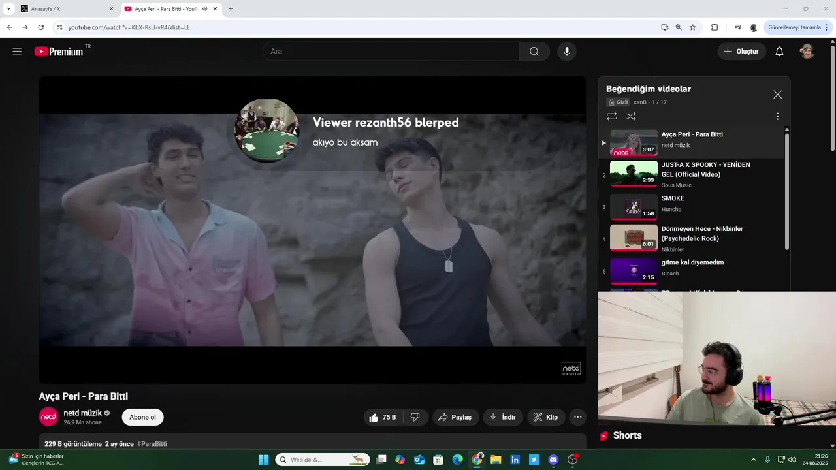Open YouTube notifications bell

pos(779,52)
